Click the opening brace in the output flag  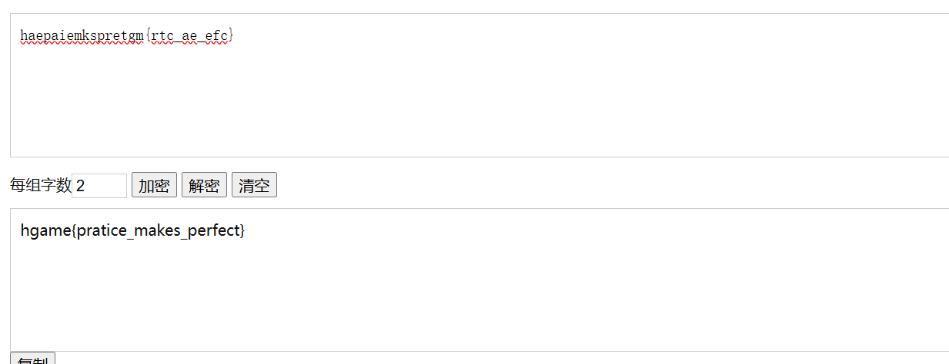[74, 230]
